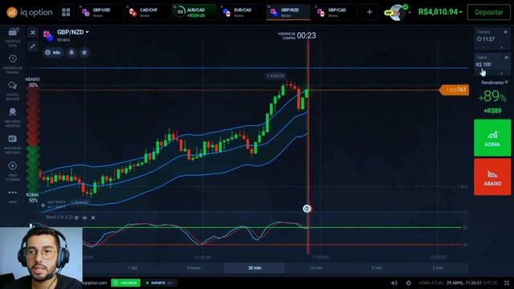Switch to the CAD/CHF asset tab

pos(147,13)
